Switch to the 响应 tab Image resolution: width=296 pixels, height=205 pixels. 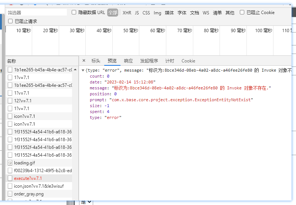pos(128,61)
